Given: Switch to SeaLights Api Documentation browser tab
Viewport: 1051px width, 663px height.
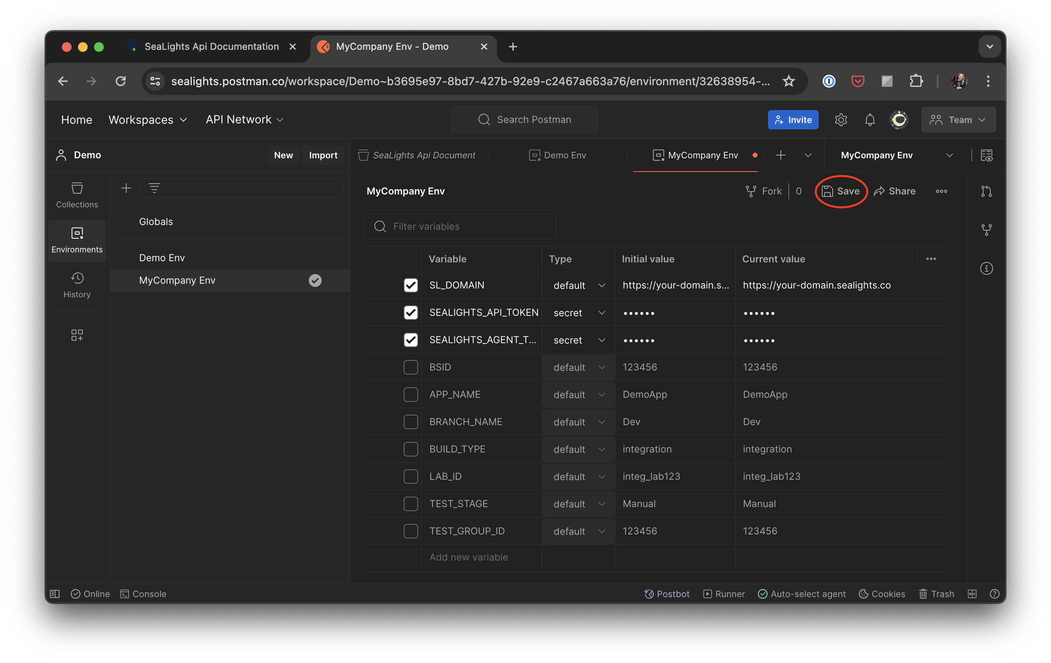Looking at the screenshot, I should click(211, 47).
